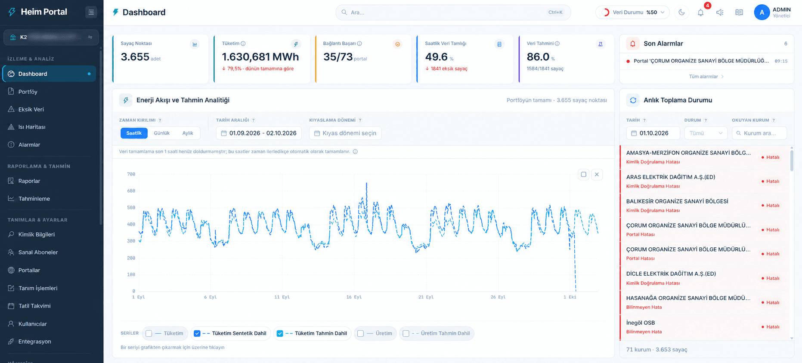Open the Tarih 01.10.2026 date picker

tap(653, 133)
